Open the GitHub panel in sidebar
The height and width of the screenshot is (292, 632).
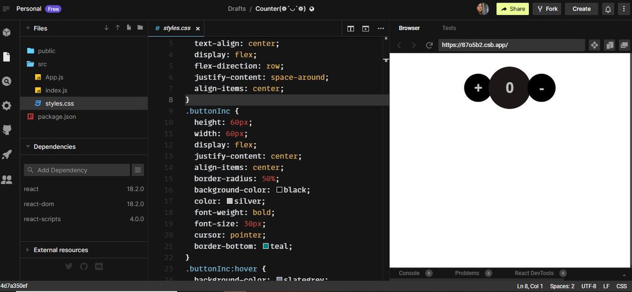(x=7, y=130)
